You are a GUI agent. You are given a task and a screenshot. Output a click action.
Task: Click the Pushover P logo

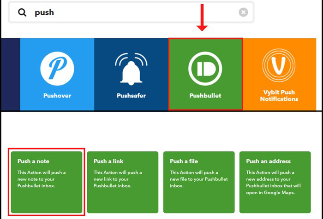point(57,69)
